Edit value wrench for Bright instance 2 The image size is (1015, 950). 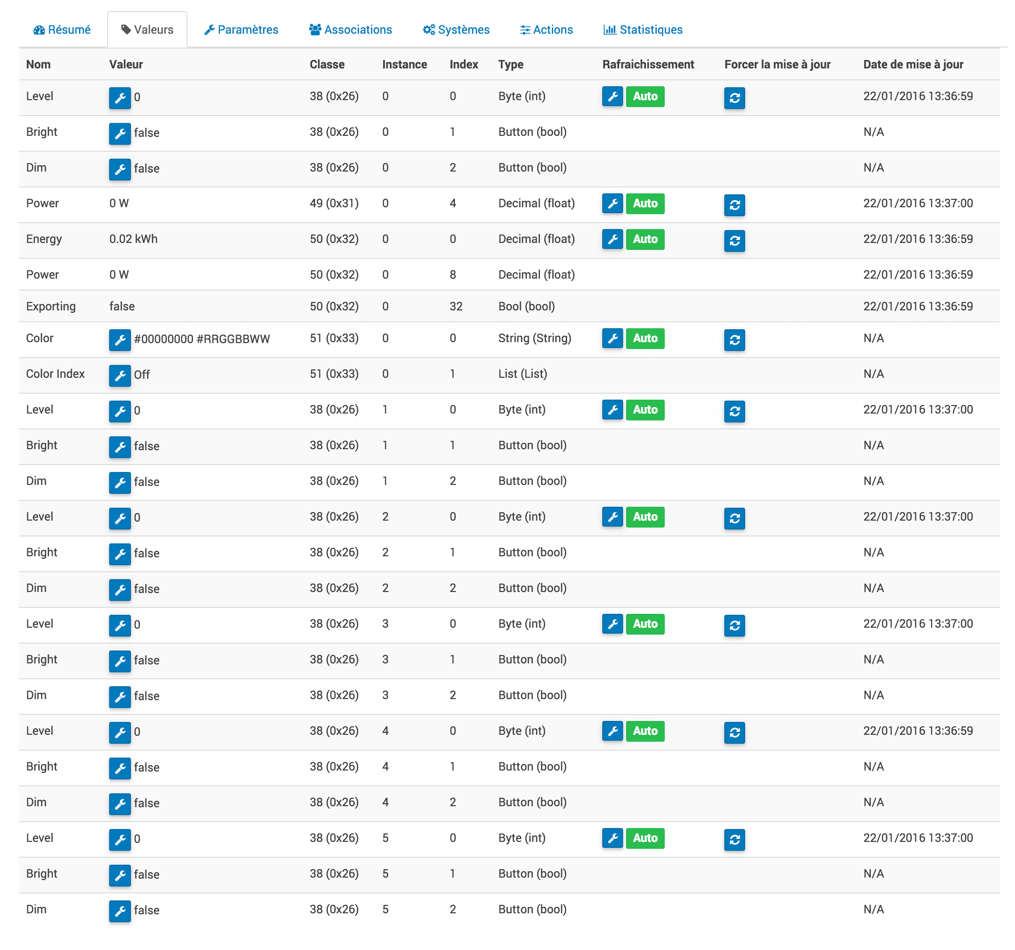click(x=120, y=554)
